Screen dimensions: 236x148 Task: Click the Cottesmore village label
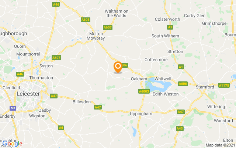click(x=156, y=60)
